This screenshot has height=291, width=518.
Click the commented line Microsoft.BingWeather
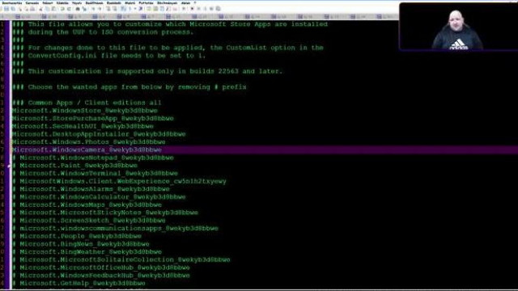87,252
